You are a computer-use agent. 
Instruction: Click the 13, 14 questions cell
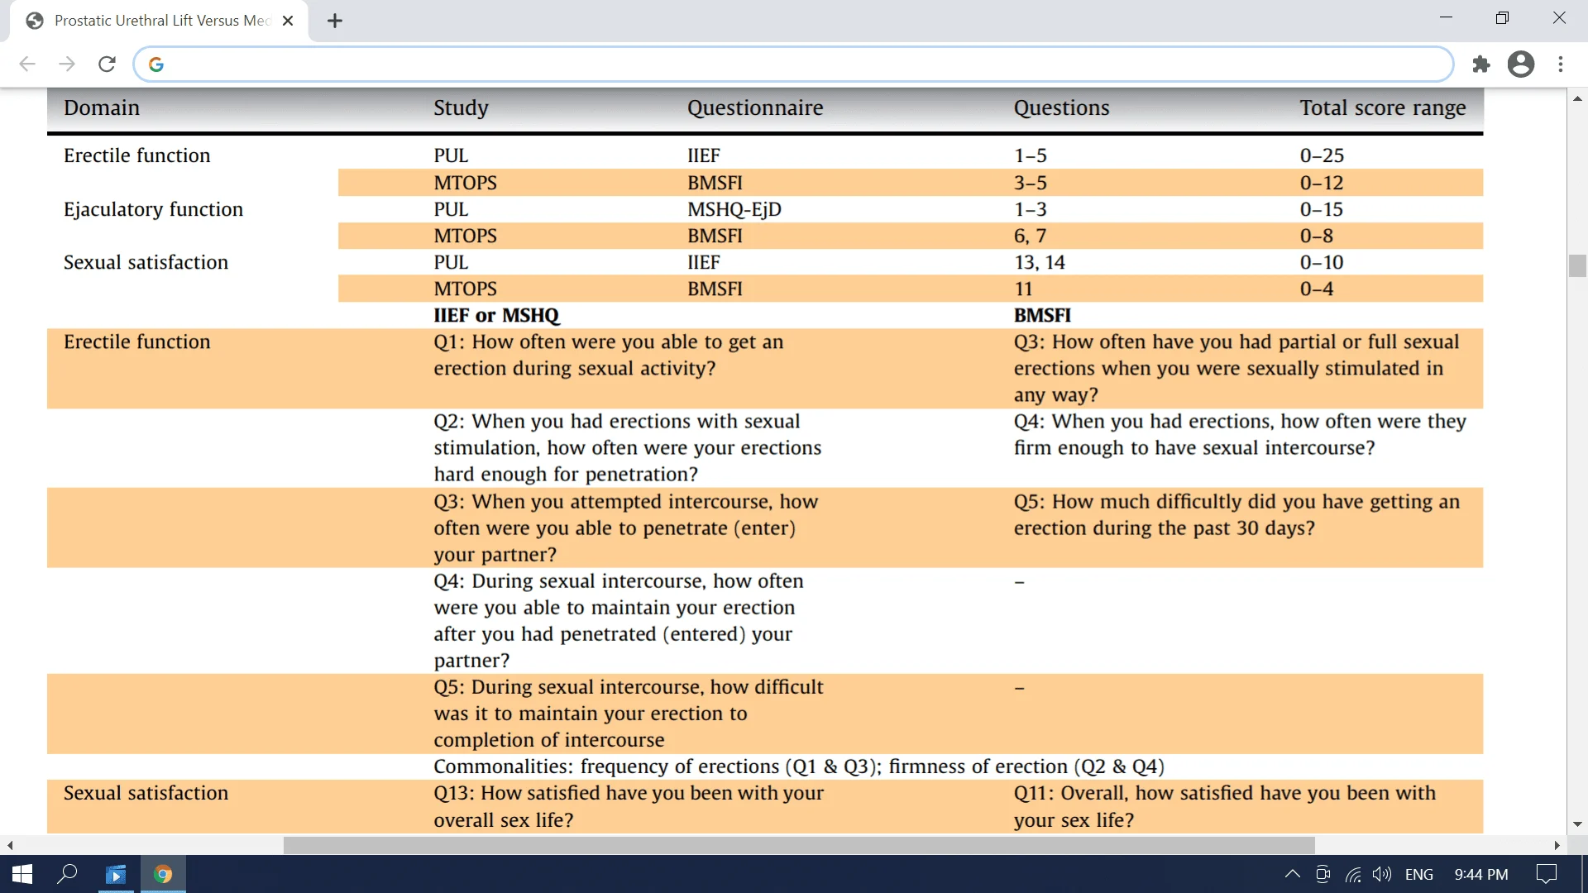point(1040,262)
